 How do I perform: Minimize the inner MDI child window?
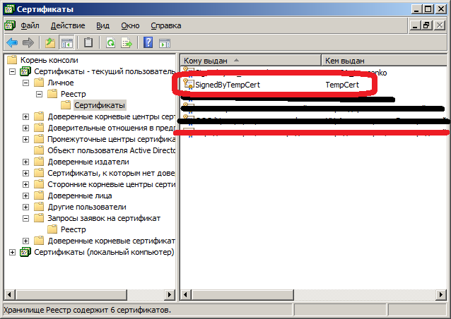(414, 25)
